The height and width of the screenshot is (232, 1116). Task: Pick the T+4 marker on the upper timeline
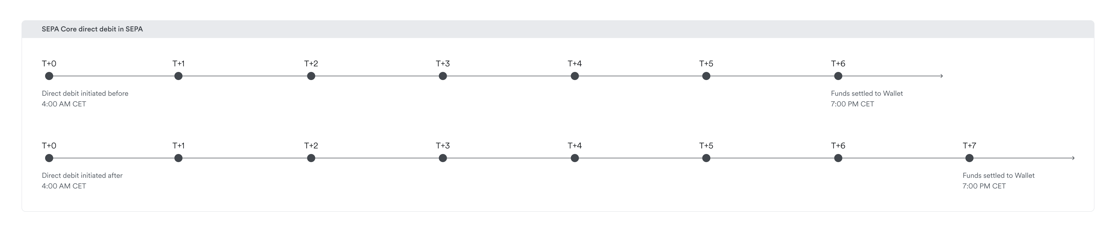[574, 76]
